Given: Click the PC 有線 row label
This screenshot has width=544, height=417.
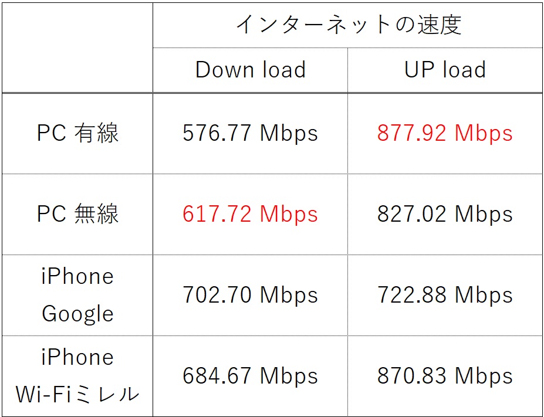Looking at the screenshot, I should (x=77, y=133).
